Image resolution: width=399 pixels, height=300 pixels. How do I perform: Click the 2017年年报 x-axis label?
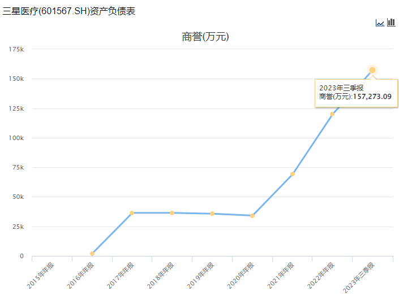click(121, 275)
